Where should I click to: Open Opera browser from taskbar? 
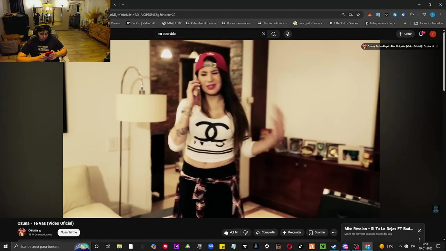point(289,246)
